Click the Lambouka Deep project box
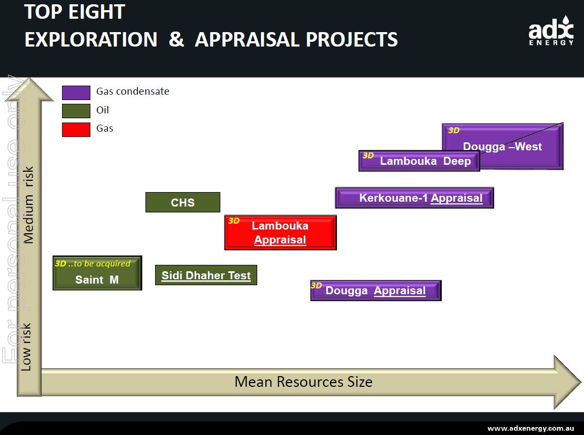The image size is (584, 435). (x=419, y=161)
